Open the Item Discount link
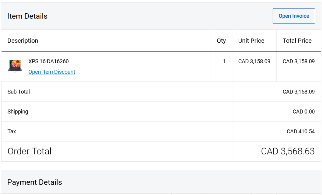Screen dimensions: 322x195 click(52, 72)
